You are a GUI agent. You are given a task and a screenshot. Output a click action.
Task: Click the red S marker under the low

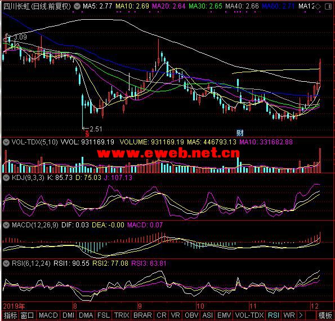click(x=87, y=134)
